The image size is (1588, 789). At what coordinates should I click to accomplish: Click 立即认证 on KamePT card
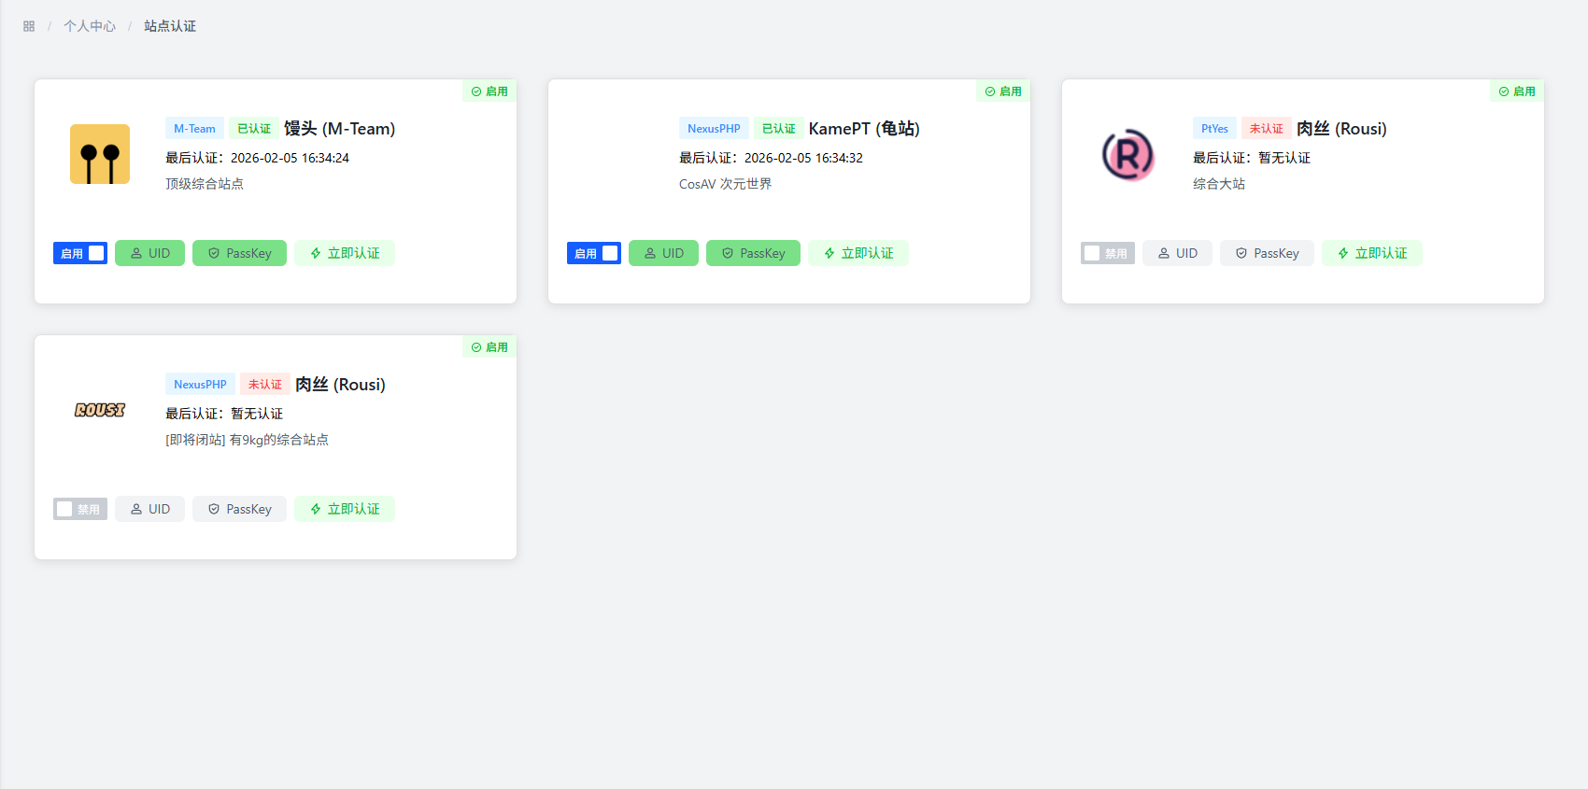[858, 253]
